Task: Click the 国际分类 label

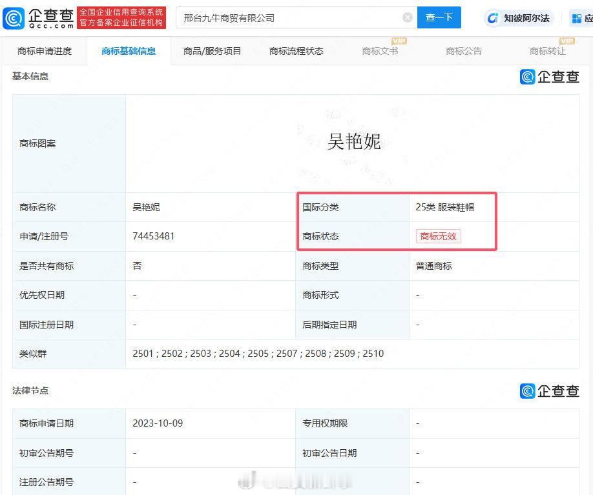Action: [320, 207]
